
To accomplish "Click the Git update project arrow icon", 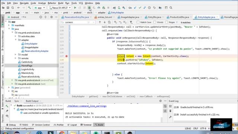I will click(135, 8).
